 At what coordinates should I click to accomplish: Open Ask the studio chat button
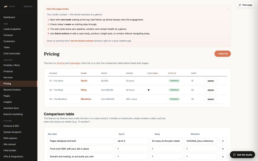pyautogui.click(x=243, y=155)
